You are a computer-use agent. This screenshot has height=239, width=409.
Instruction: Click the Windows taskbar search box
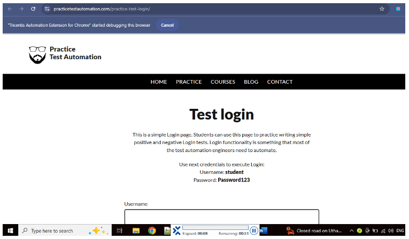pyautogui.click(x=52, y=231)
